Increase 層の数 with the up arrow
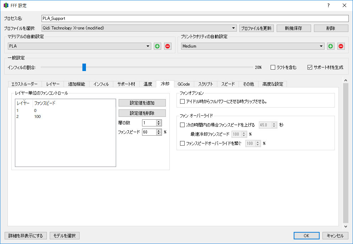This screenshot has height=244, width=353. coord(159,121)
